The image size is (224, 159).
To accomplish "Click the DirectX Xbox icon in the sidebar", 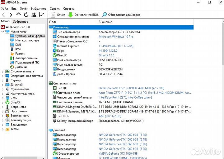I will (x=7, y=102).
